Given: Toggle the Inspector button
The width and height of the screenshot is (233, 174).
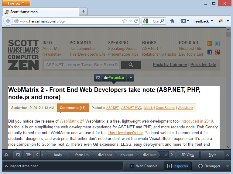Looking at the screenshot, I should [x=178, y=166].
